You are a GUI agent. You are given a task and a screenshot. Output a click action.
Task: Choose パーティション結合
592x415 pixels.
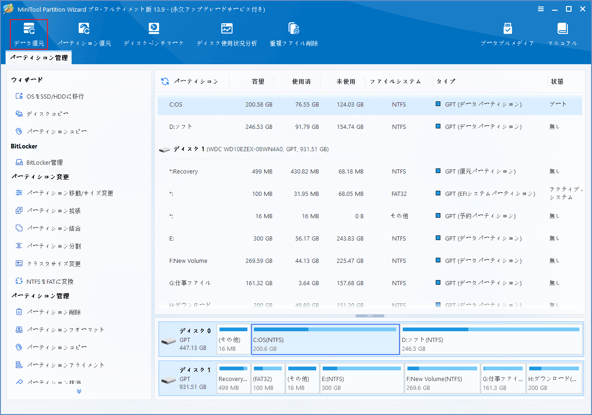(x=48, y=228)
